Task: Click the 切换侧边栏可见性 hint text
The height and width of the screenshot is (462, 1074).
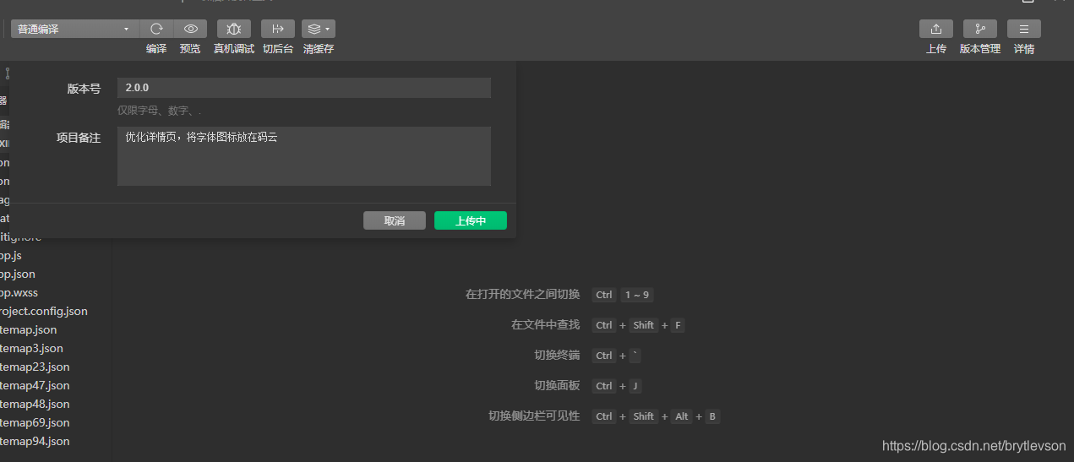Action: [x=534, y=416]
